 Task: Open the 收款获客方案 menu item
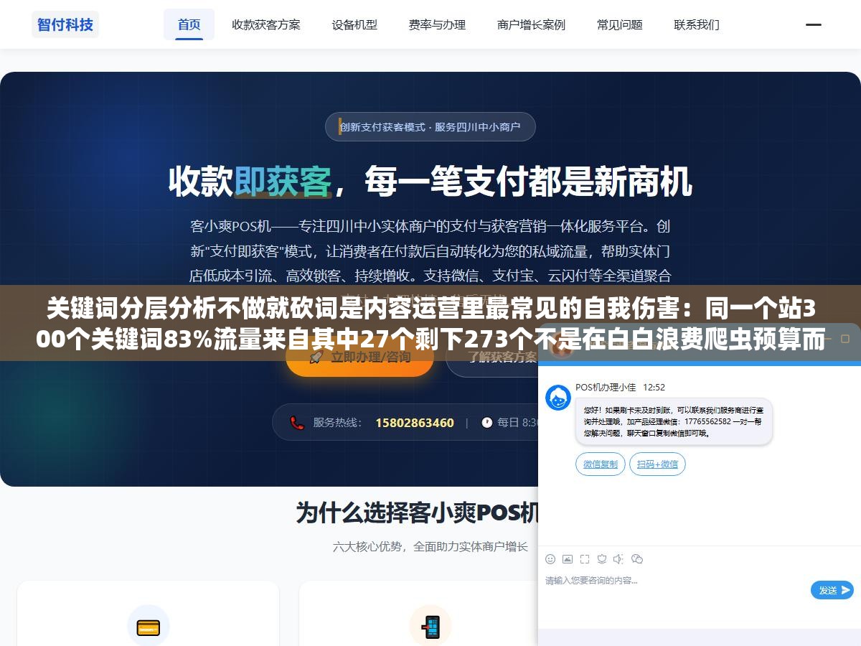click(266, 24)
